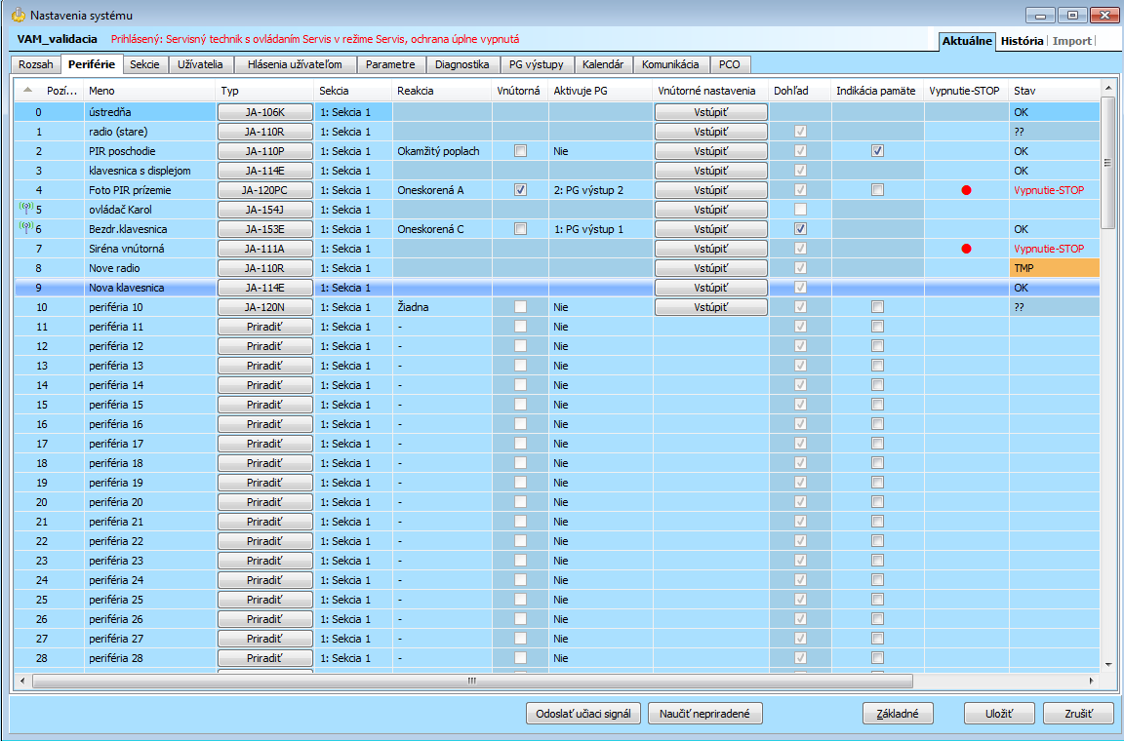Click the Naučiť nepriradené button
The image size is (1124, 741).
click(x=704, y=714)
